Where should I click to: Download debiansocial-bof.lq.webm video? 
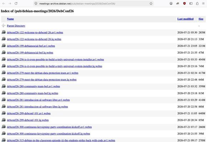tap(30, 53)
